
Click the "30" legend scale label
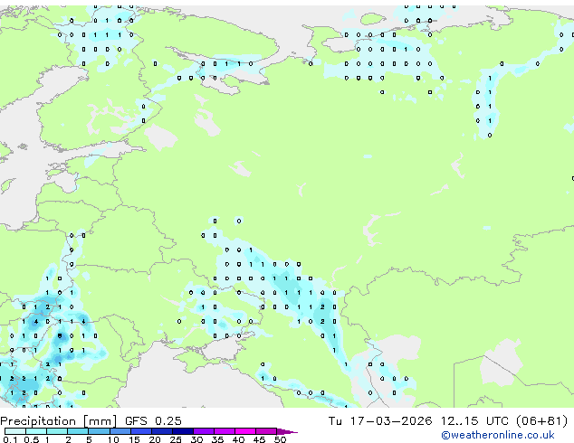196,439
